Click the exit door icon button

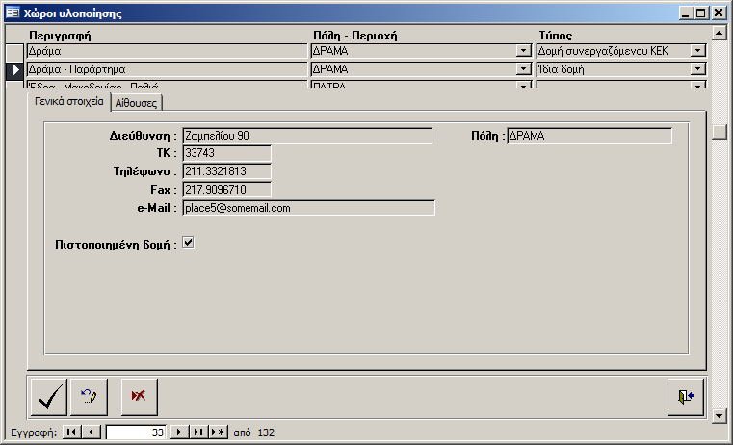684,396
